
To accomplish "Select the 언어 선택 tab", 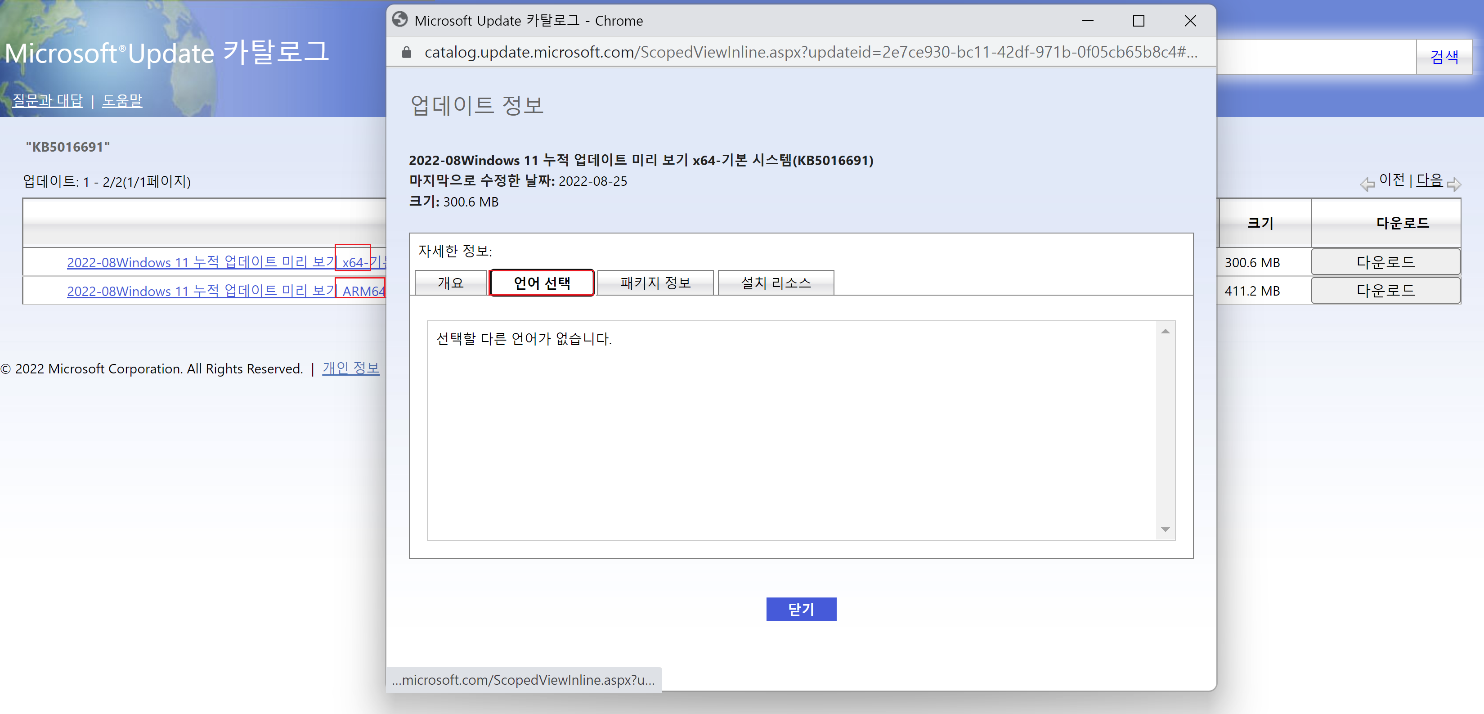I will point(542,283).
